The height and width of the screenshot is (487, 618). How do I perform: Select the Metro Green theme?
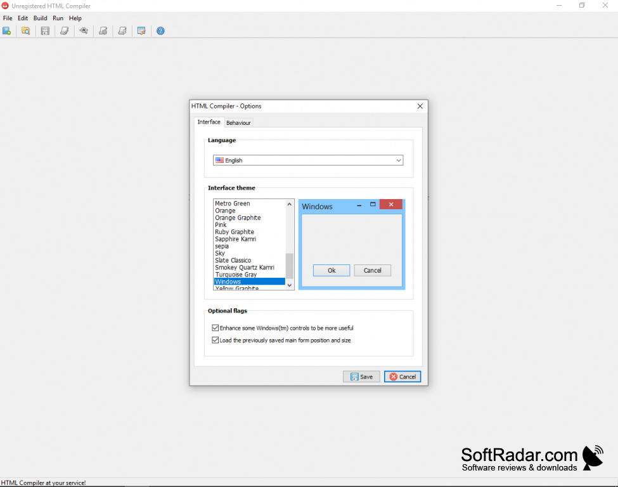point(249,204)
